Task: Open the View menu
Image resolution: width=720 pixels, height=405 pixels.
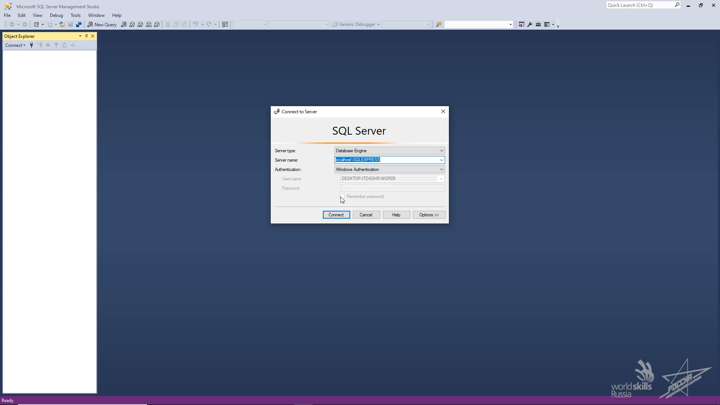Action: [37, 15]
